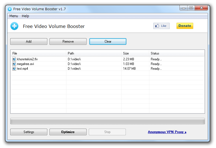The width and height of the screenshot is (216, 148).
Task: Sort by the Path column header
Action: pyautogui.click(x=94, y=53)
